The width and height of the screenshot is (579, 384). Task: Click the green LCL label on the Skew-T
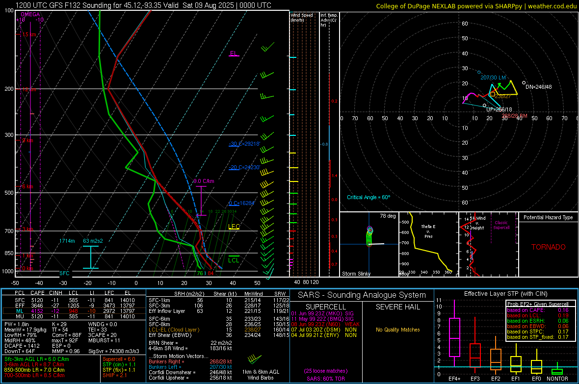[234, 260]
